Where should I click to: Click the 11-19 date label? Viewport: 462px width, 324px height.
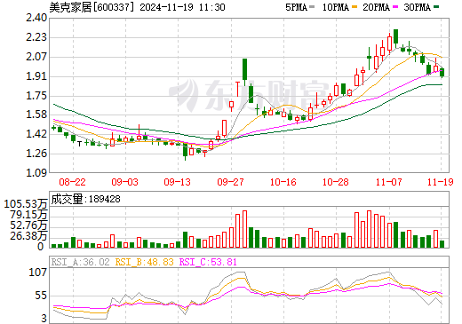[441, 182]
